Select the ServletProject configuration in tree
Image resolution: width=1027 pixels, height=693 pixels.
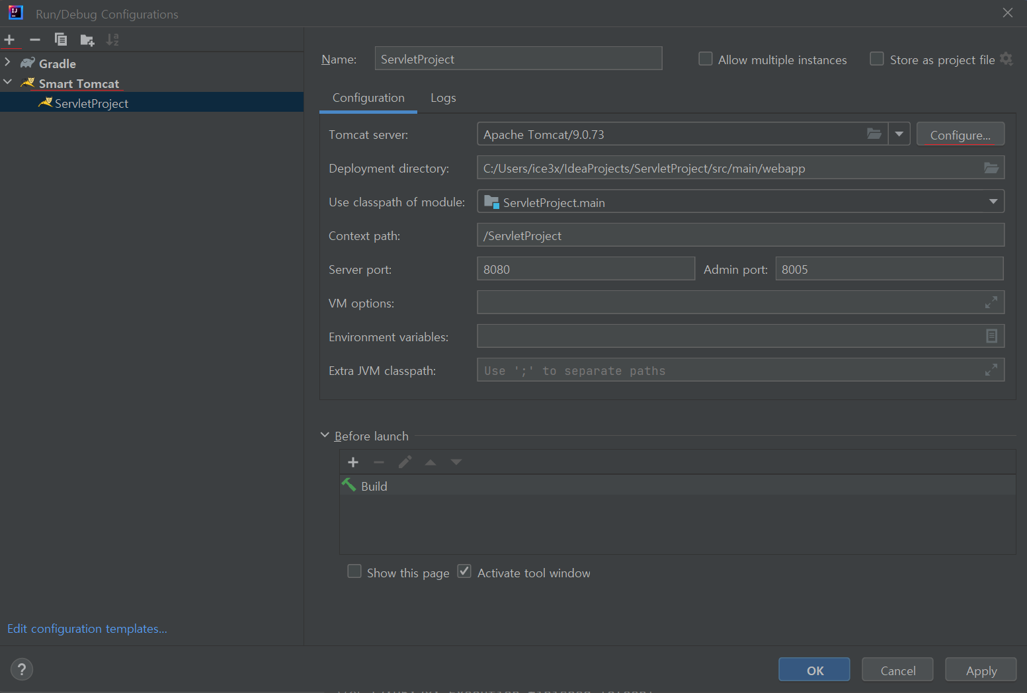point(151,102)
